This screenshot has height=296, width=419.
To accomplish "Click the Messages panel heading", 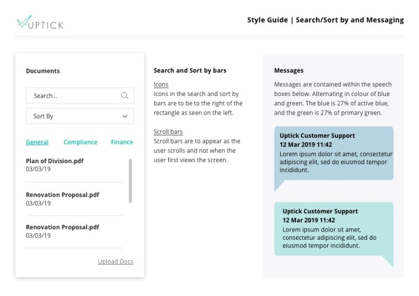I will point(289,71).
